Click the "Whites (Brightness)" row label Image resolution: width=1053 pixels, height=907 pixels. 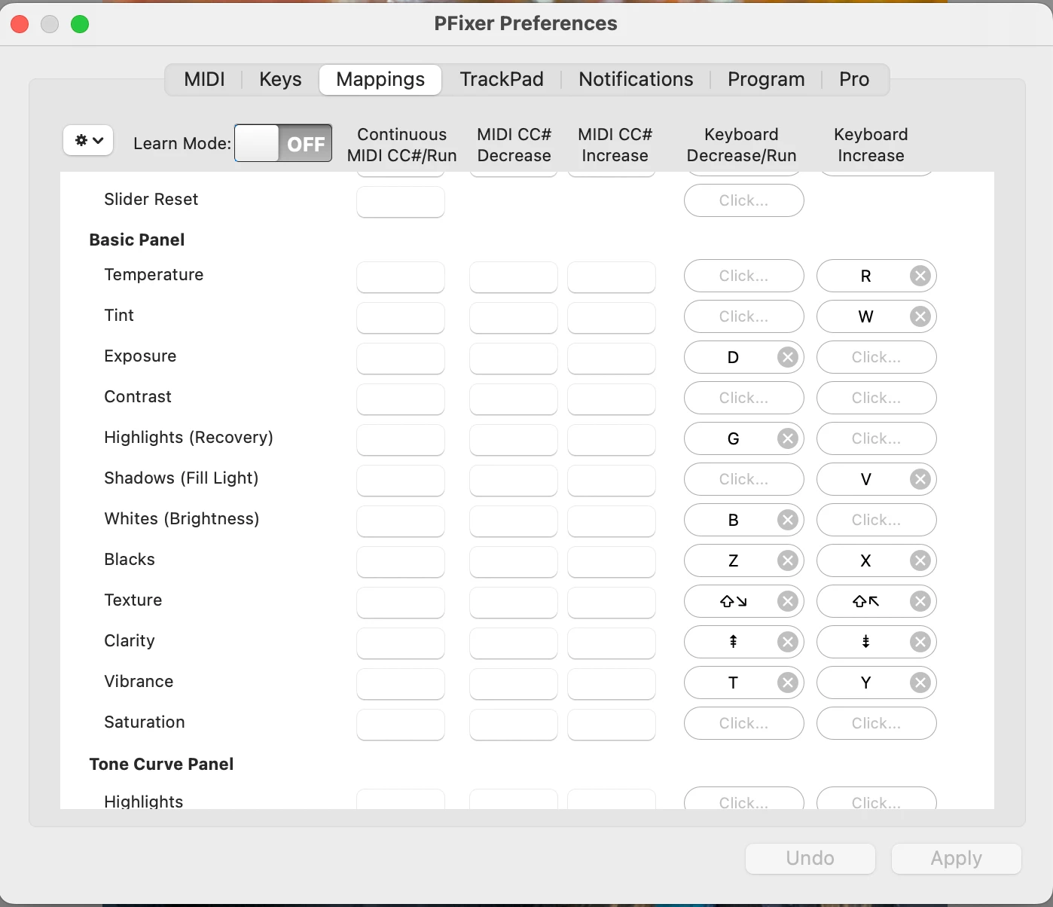coord(182,518)
